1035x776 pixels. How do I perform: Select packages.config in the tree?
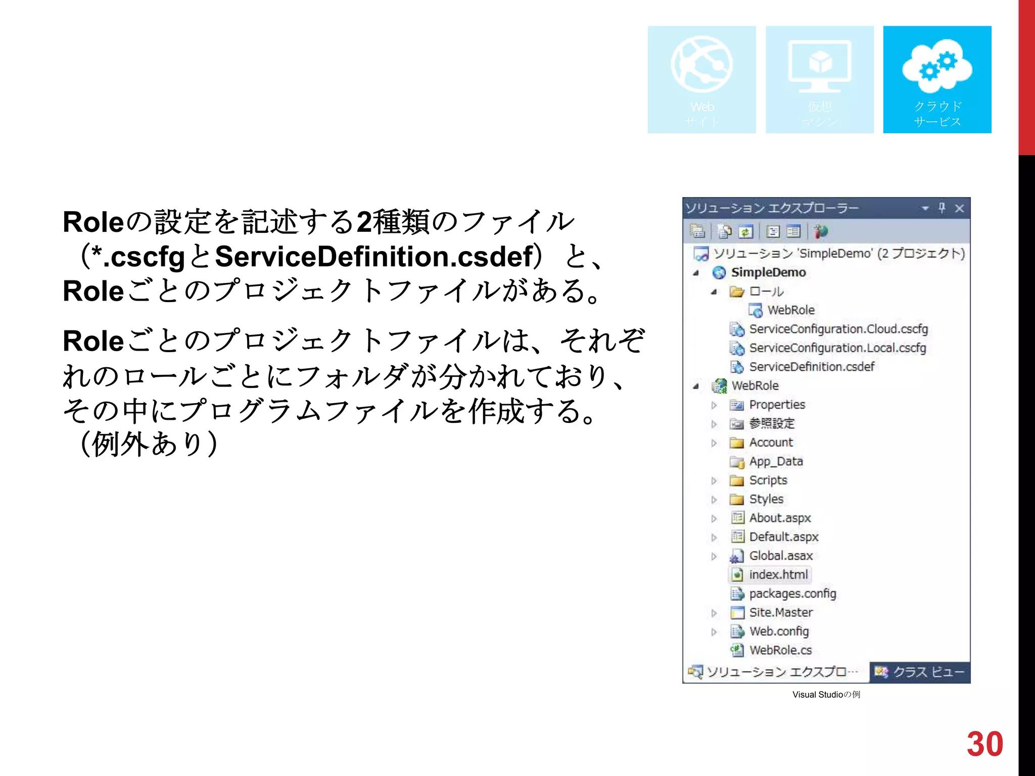click(x=792, y=594)
